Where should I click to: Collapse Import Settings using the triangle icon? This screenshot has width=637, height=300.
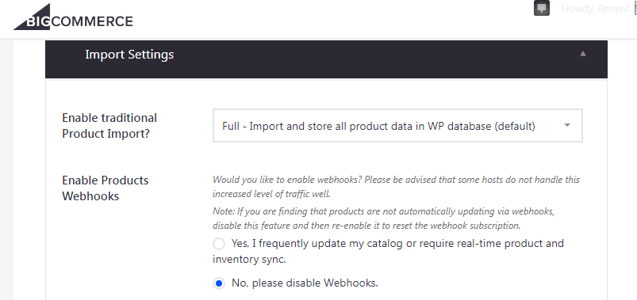click(x=583, y=54)
